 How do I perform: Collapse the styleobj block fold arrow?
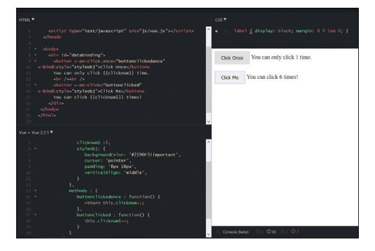point(35,149)
